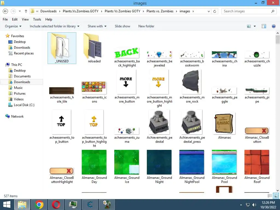This screenshot has height=210, width=280.
Task: Open the Edit menu
Action: 15,19
